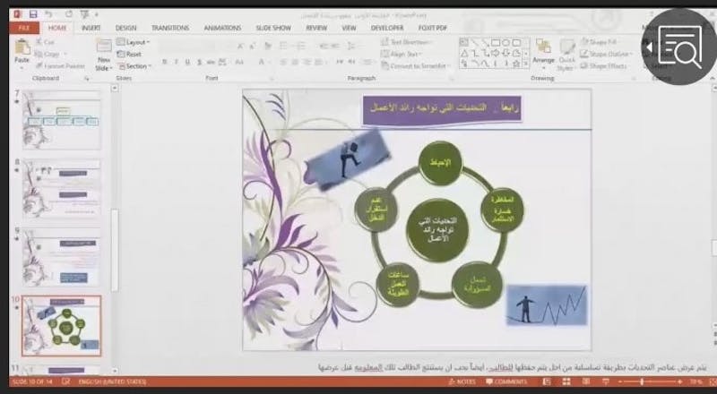The height and width of the screenshot is (394, 717).
Task: Click the Undo arrow in the quick access toolbar
Action: point(49,14)
